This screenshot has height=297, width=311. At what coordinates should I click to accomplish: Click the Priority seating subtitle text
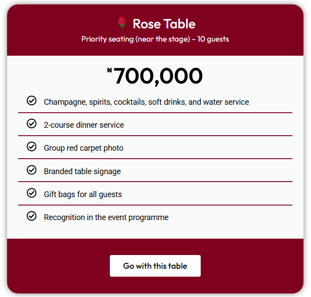155,39
